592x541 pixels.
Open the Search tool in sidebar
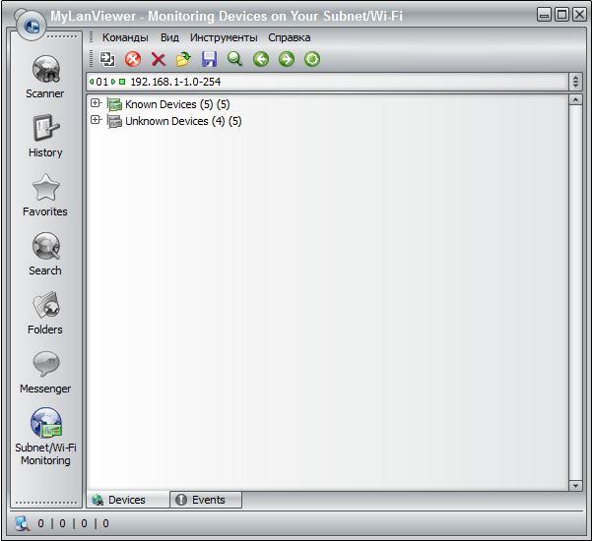(45, 254)
